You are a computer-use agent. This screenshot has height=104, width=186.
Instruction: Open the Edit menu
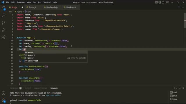click(x=13, y=2)
